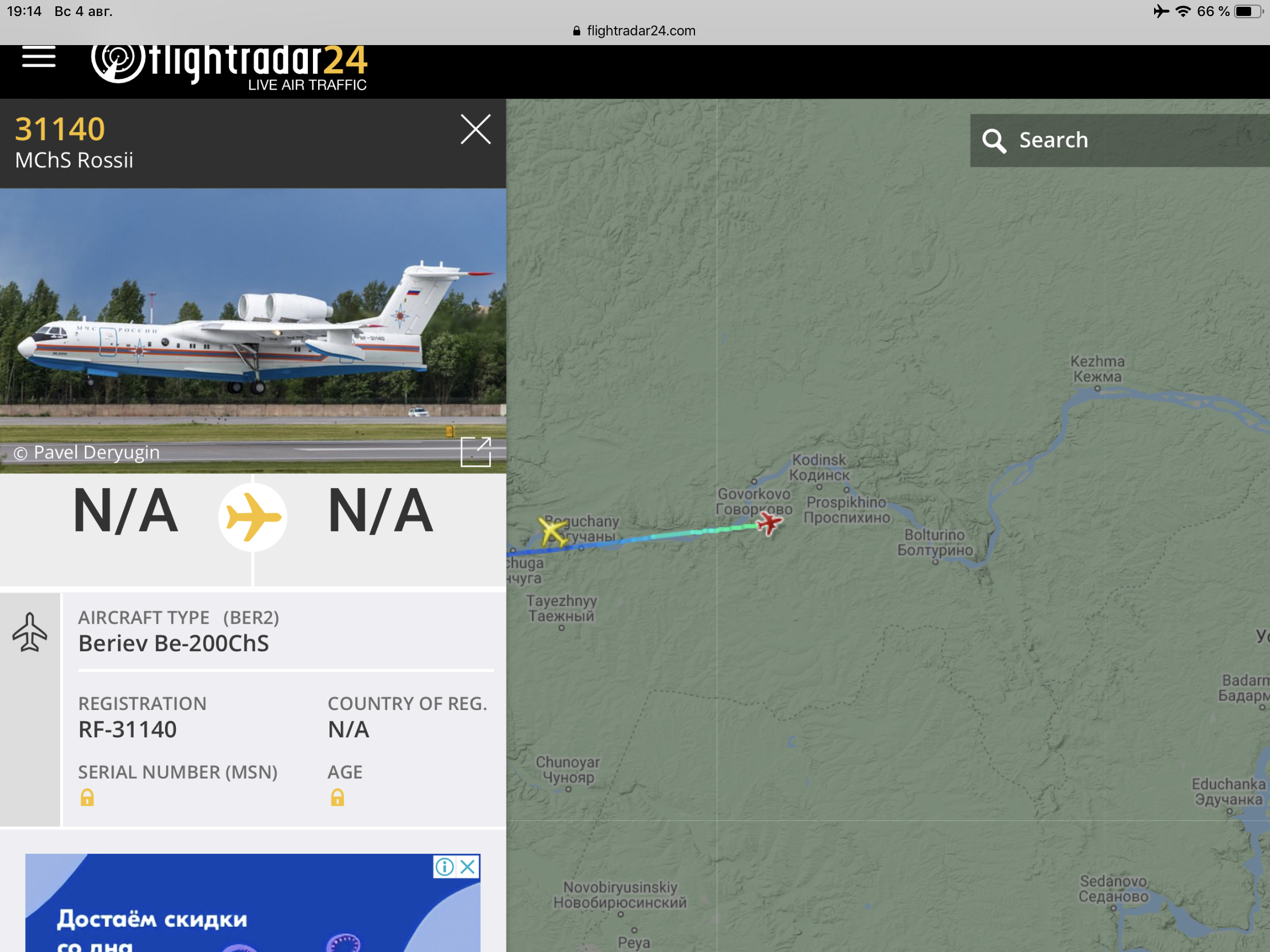Image resolution: width=1270 pixels, height=952 pixels.
Task: Click the locked Age padlock
Action: pos(337,797)
